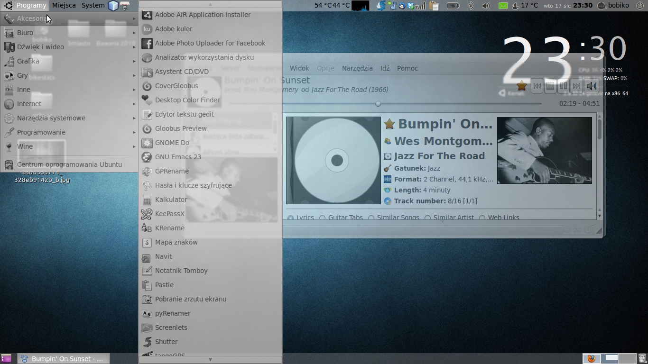Open Centrum oprogramowania Ubuntu
This screenshot has width=648, height=364.
(69, 164)
